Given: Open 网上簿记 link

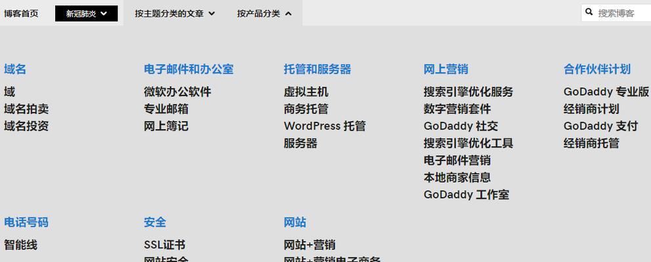Looking at the screenshot, I should point(166,126).
